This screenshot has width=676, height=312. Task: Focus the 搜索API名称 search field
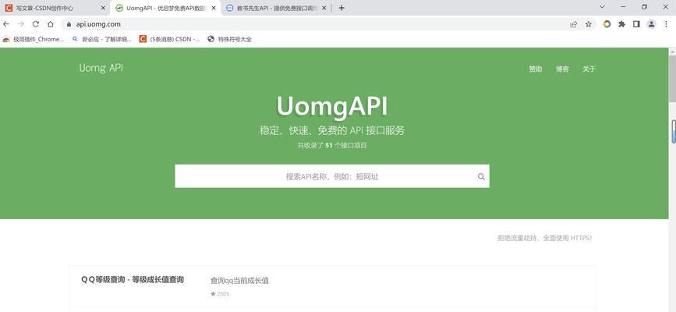click(332, 176)
